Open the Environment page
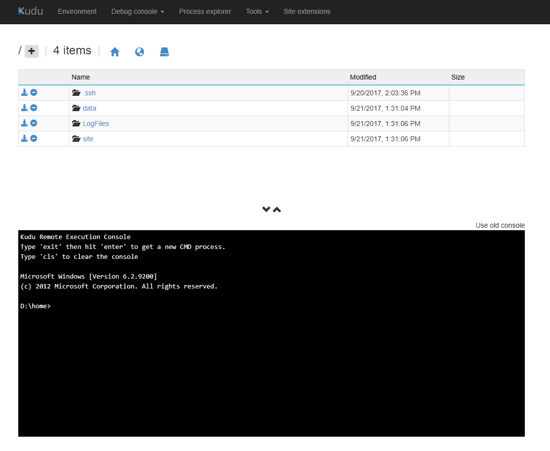 click(77, 11)
